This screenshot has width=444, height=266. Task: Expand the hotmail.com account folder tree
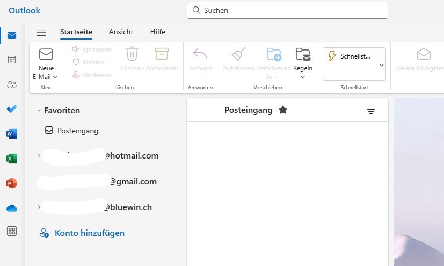coord(38,156)
